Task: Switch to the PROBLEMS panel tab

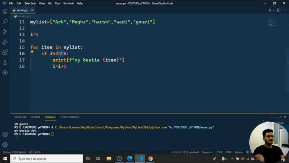Action: tap(20, 117)
